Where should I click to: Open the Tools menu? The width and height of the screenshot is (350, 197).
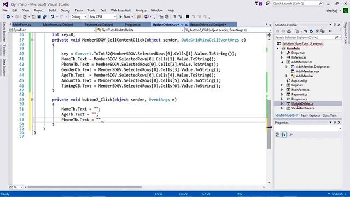tap(91, 10)
